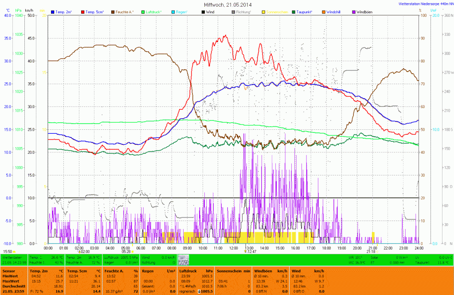The width and height of the screenshot is (454, 295).
Task: Click the weather condition thumbnail image
Action: click(x=183, y=260)
